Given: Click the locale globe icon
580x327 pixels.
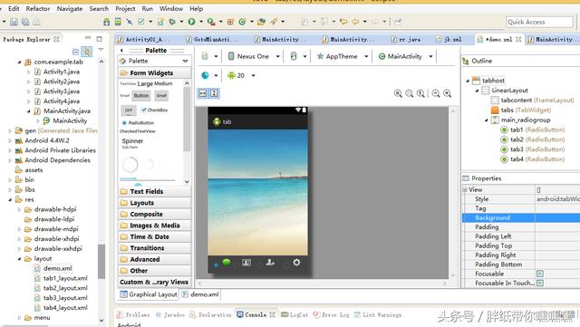Looking at the screenshot, I should (205, 75).
